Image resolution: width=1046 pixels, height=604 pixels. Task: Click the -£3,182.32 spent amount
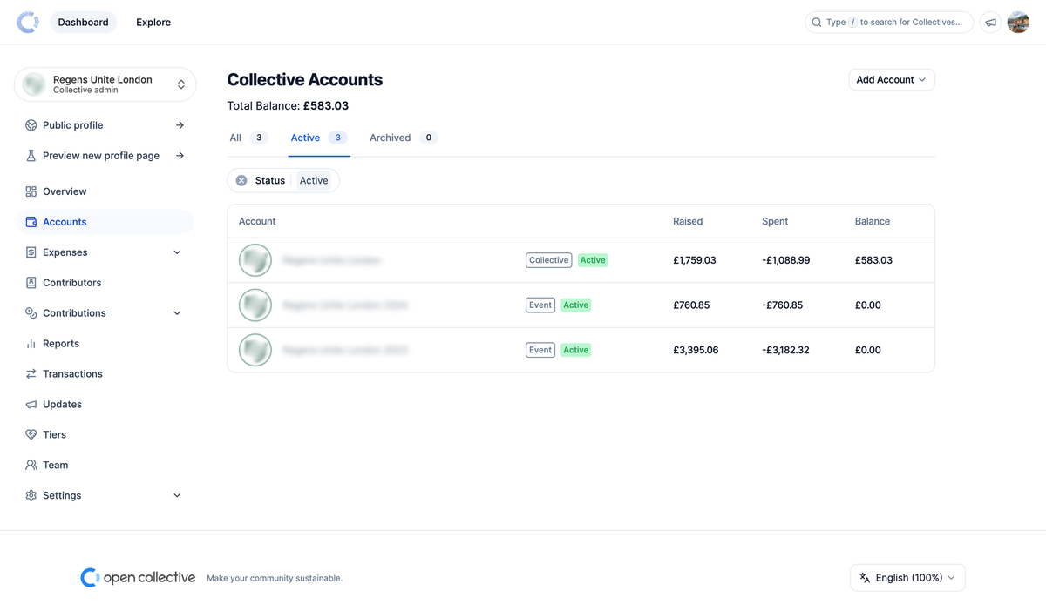pyautogui.click(x=786, y=350)
